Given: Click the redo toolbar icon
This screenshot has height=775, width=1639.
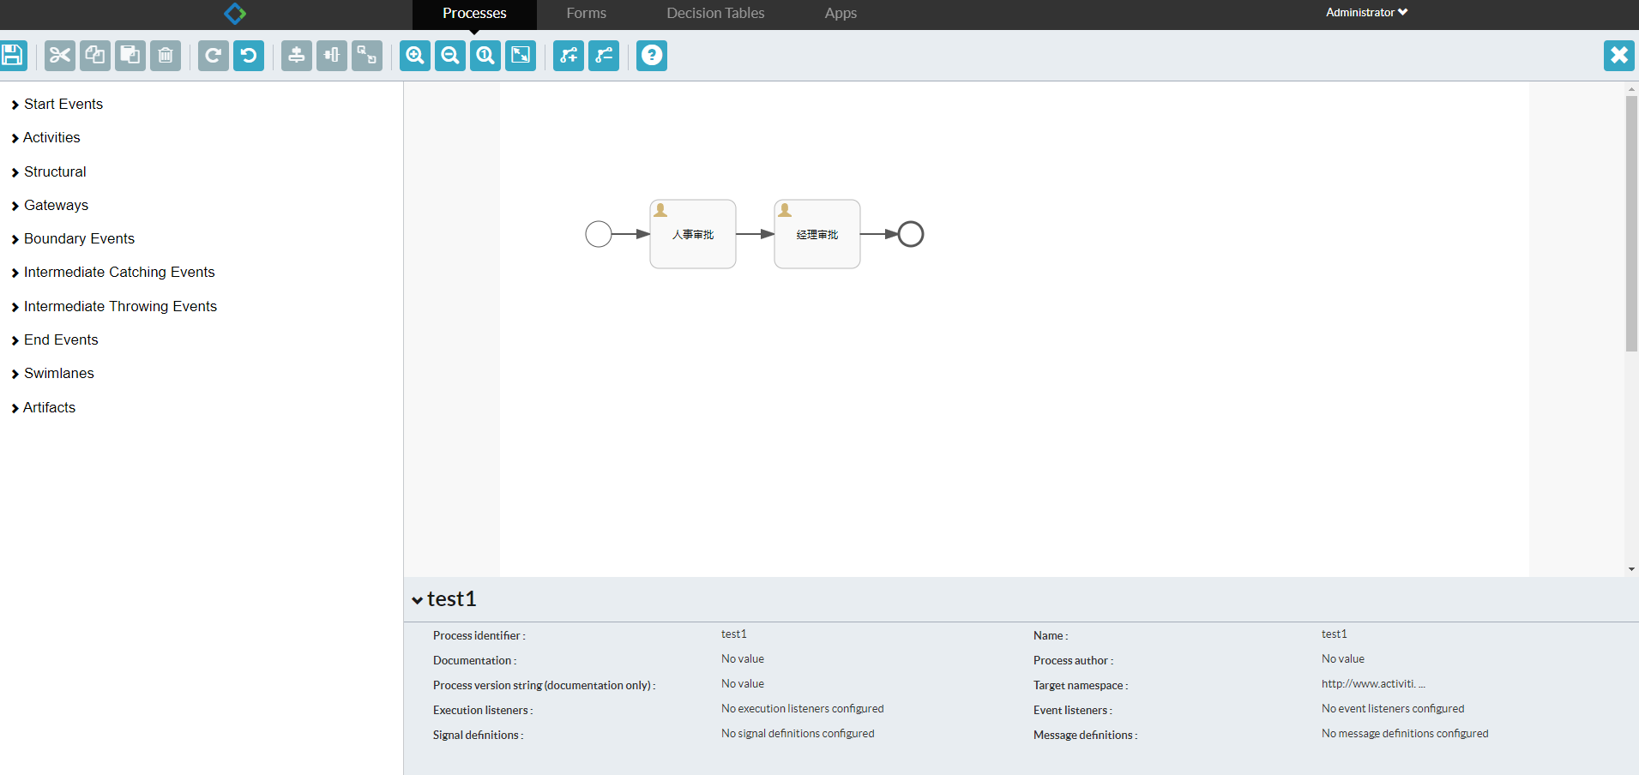Looking at the screenshot, I should click(214, 56).
